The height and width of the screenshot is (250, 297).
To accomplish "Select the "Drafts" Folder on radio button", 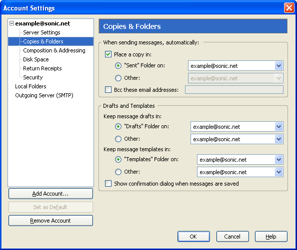I will [118, 126].
